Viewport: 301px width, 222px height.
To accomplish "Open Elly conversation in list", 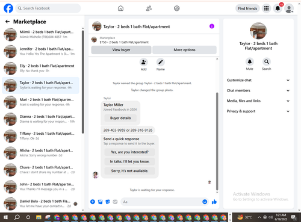I will (41, 68).
